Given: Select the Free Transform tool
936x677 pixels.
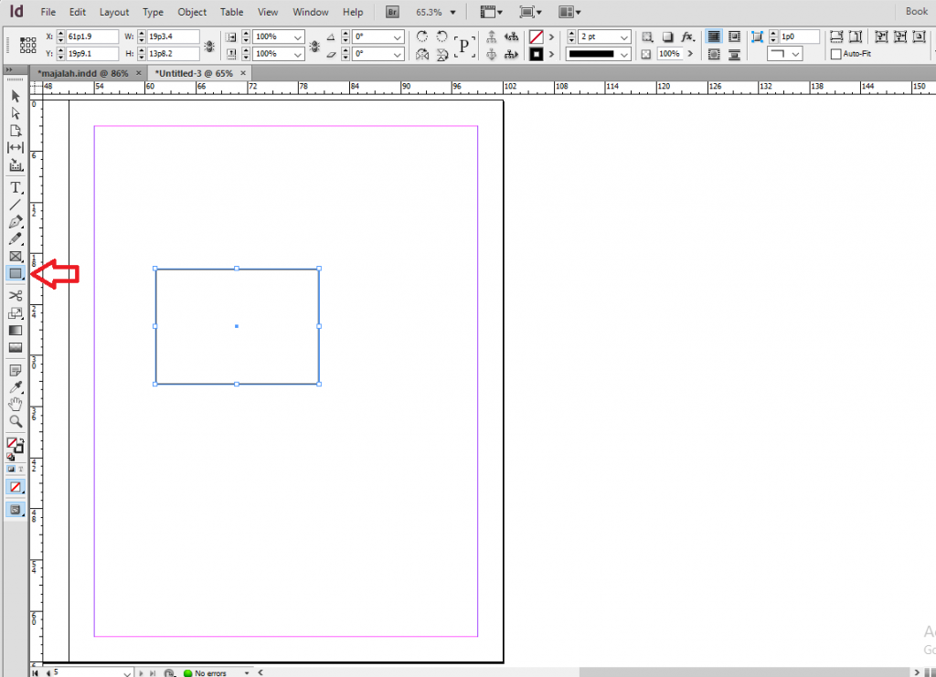Looking at the screenshot, I should (x=16, y=313).
